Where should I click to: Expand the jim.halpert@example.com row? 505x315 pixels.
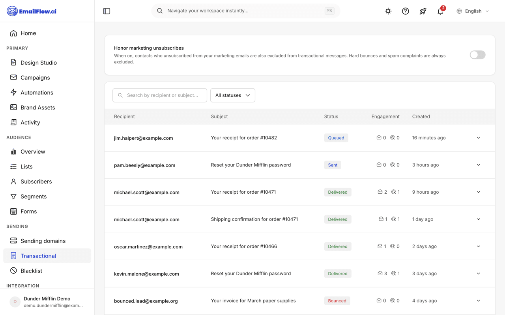pos(479,138)
